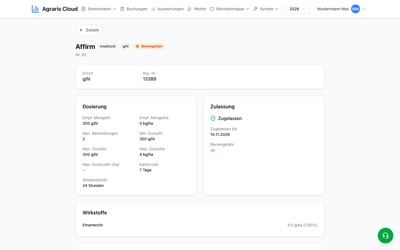The height and width of the screenshot is (250, 400).
Task: Click the Reg.-Nr. value 13389
Action: tap(149, 79)
